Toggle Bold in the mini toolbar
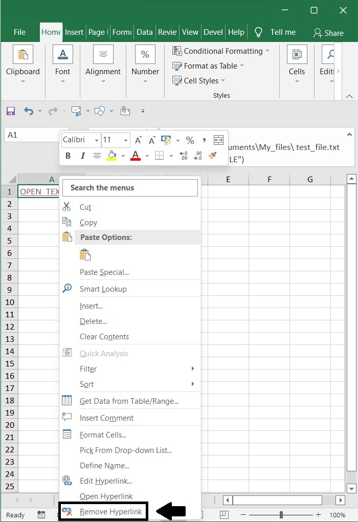 (68, 156)
